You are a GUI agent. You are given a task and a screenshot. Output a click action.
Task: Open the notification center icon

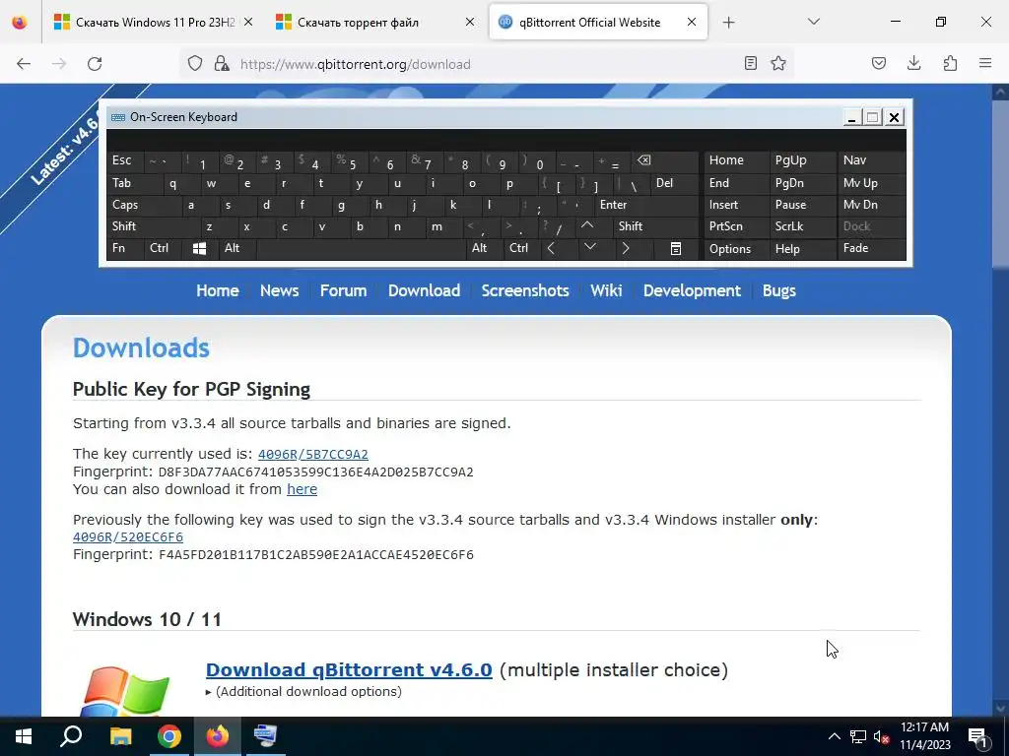click(978, 736)
